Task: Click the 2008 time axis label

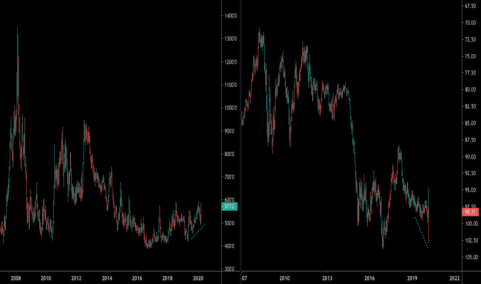Action: pyautogui.click(x=15, y=278)
